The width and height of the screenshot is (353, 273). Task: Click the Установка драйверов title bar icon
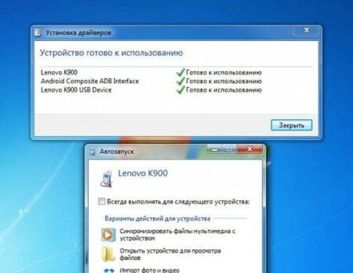click(x=38, y=33)
